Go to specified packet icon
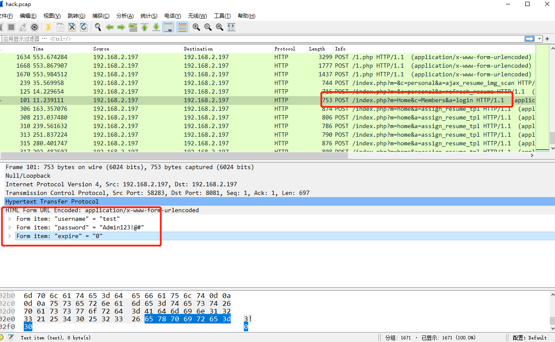Viewport: 555px width, 342px height. click(133, 27)
